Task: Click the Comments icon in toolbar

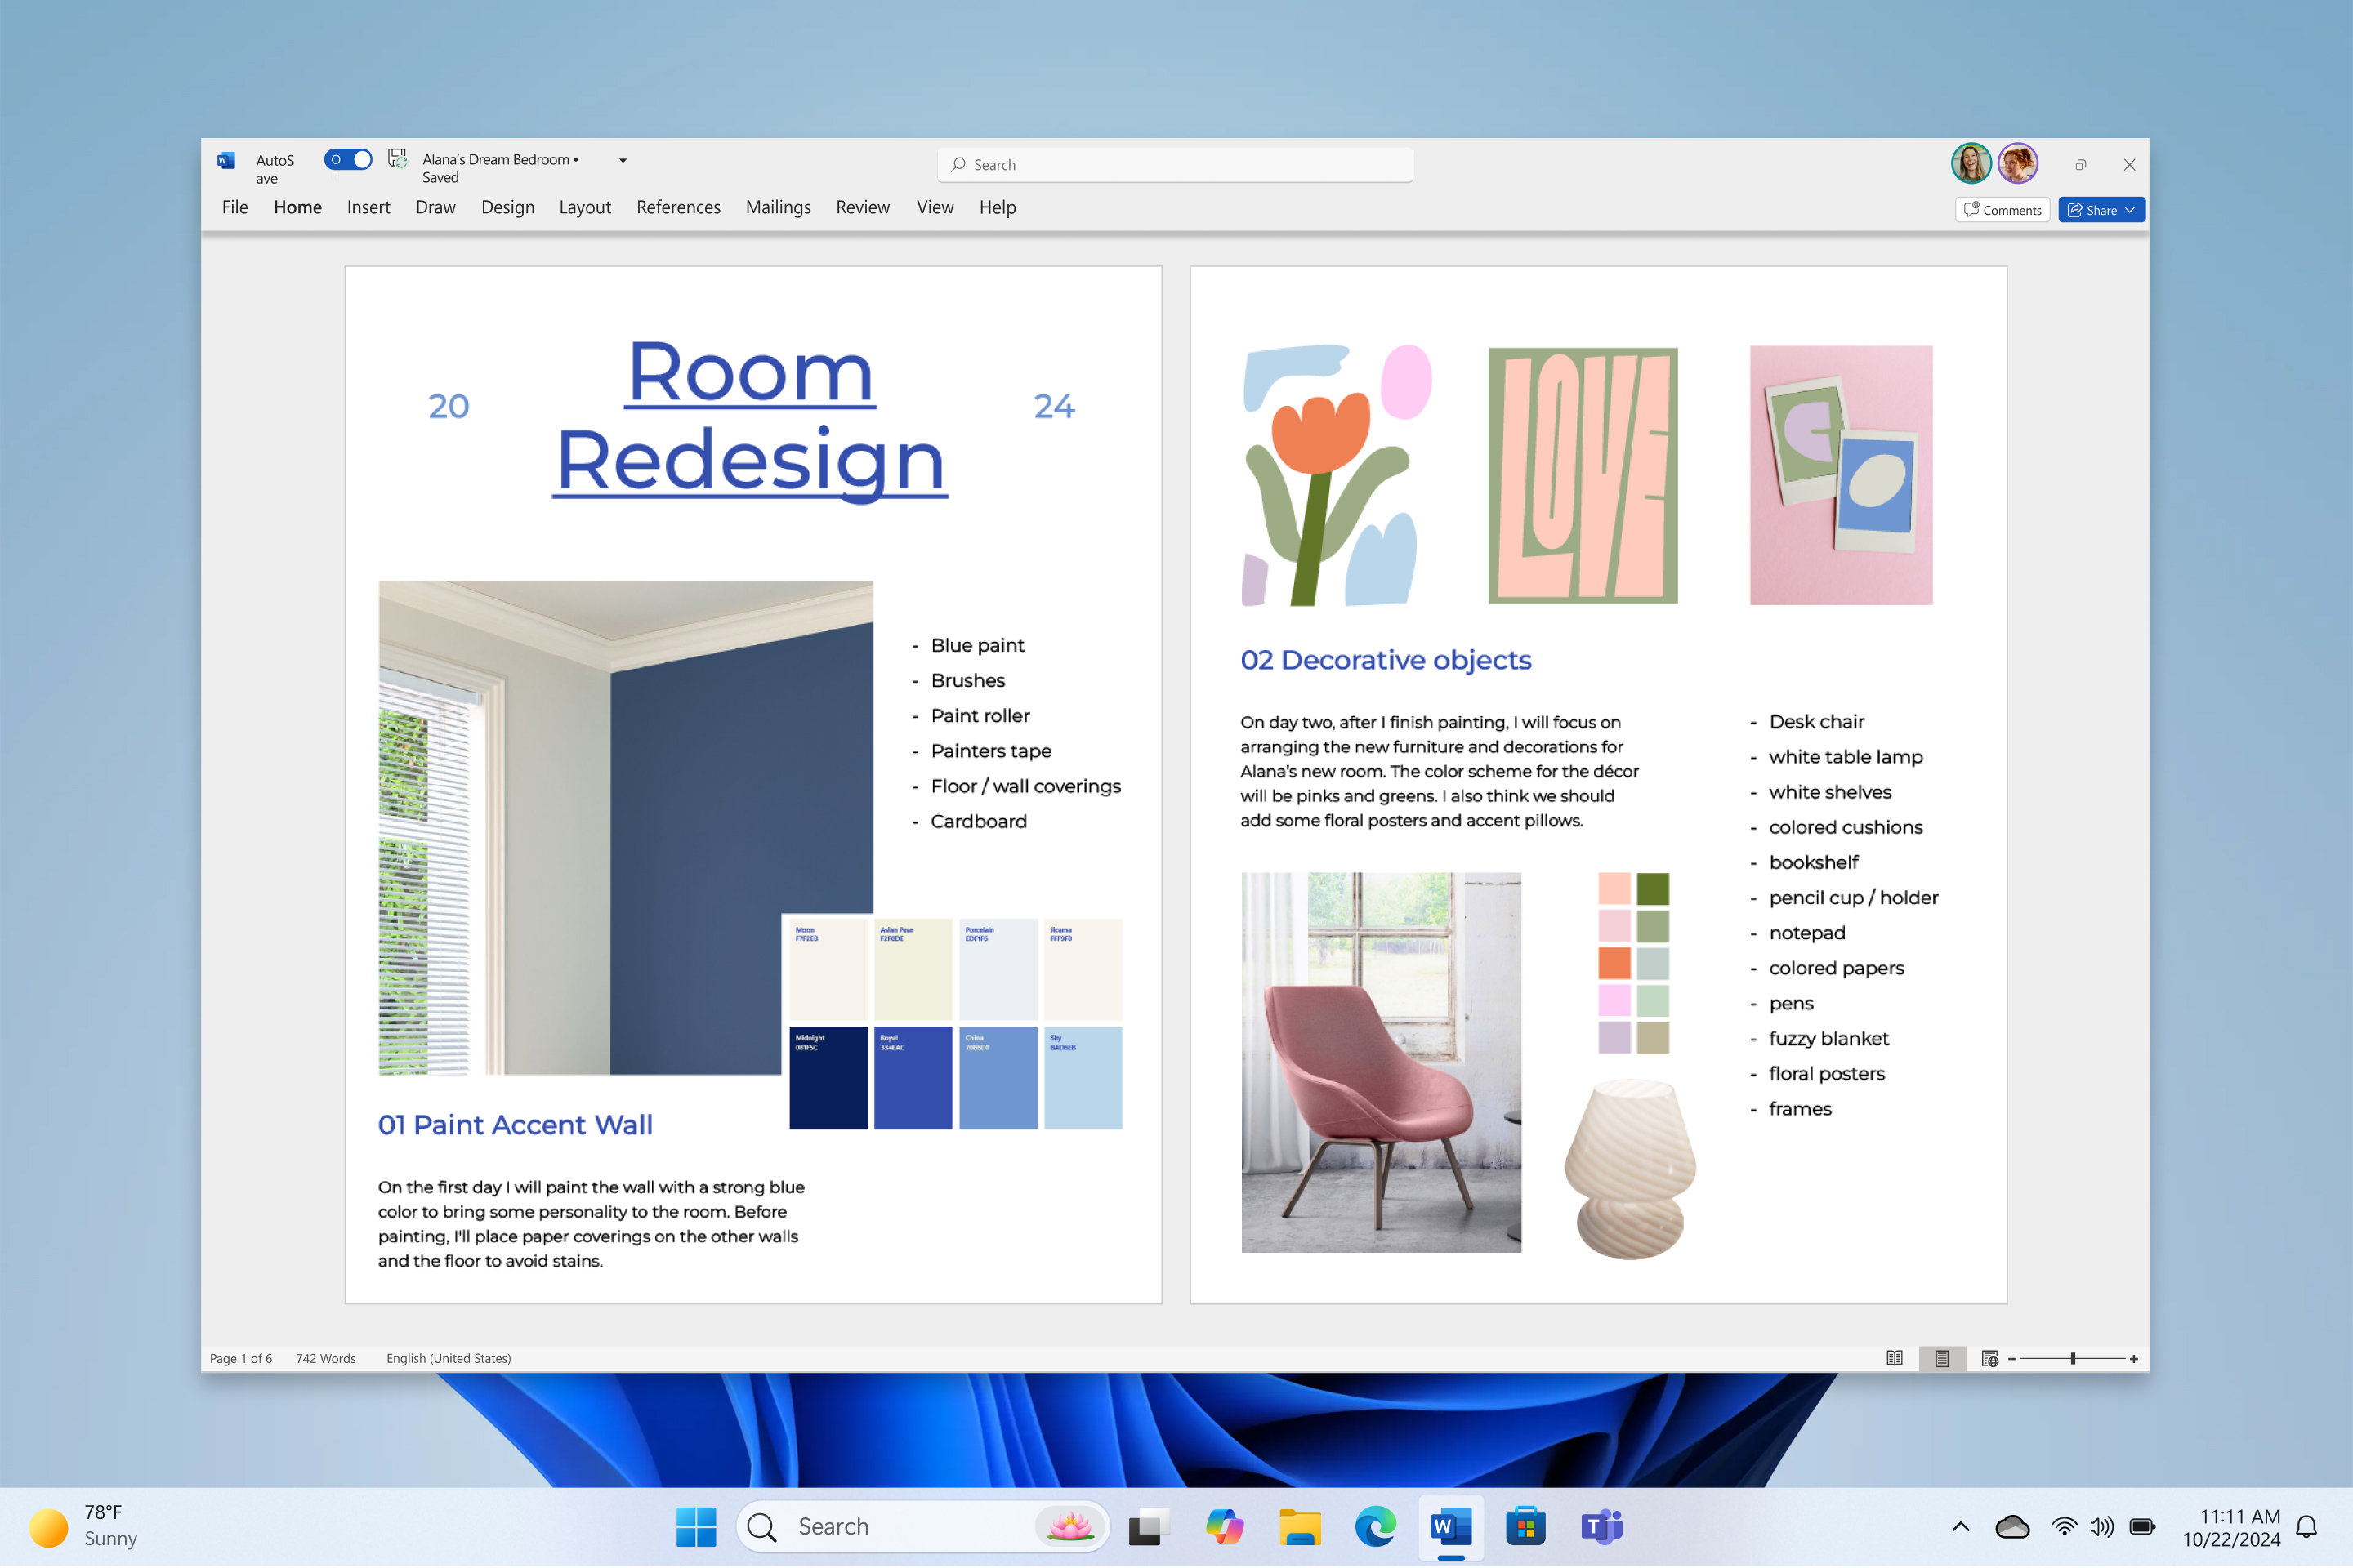Action: [x=2001, y=208]
